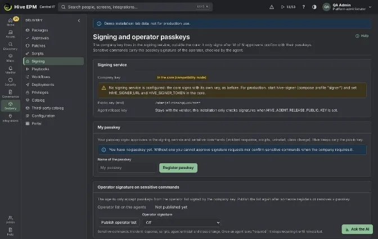Open the Operator signature Off dropdown
The height and width of the screenshot is (239, 378).
click(x=182, y=223)
